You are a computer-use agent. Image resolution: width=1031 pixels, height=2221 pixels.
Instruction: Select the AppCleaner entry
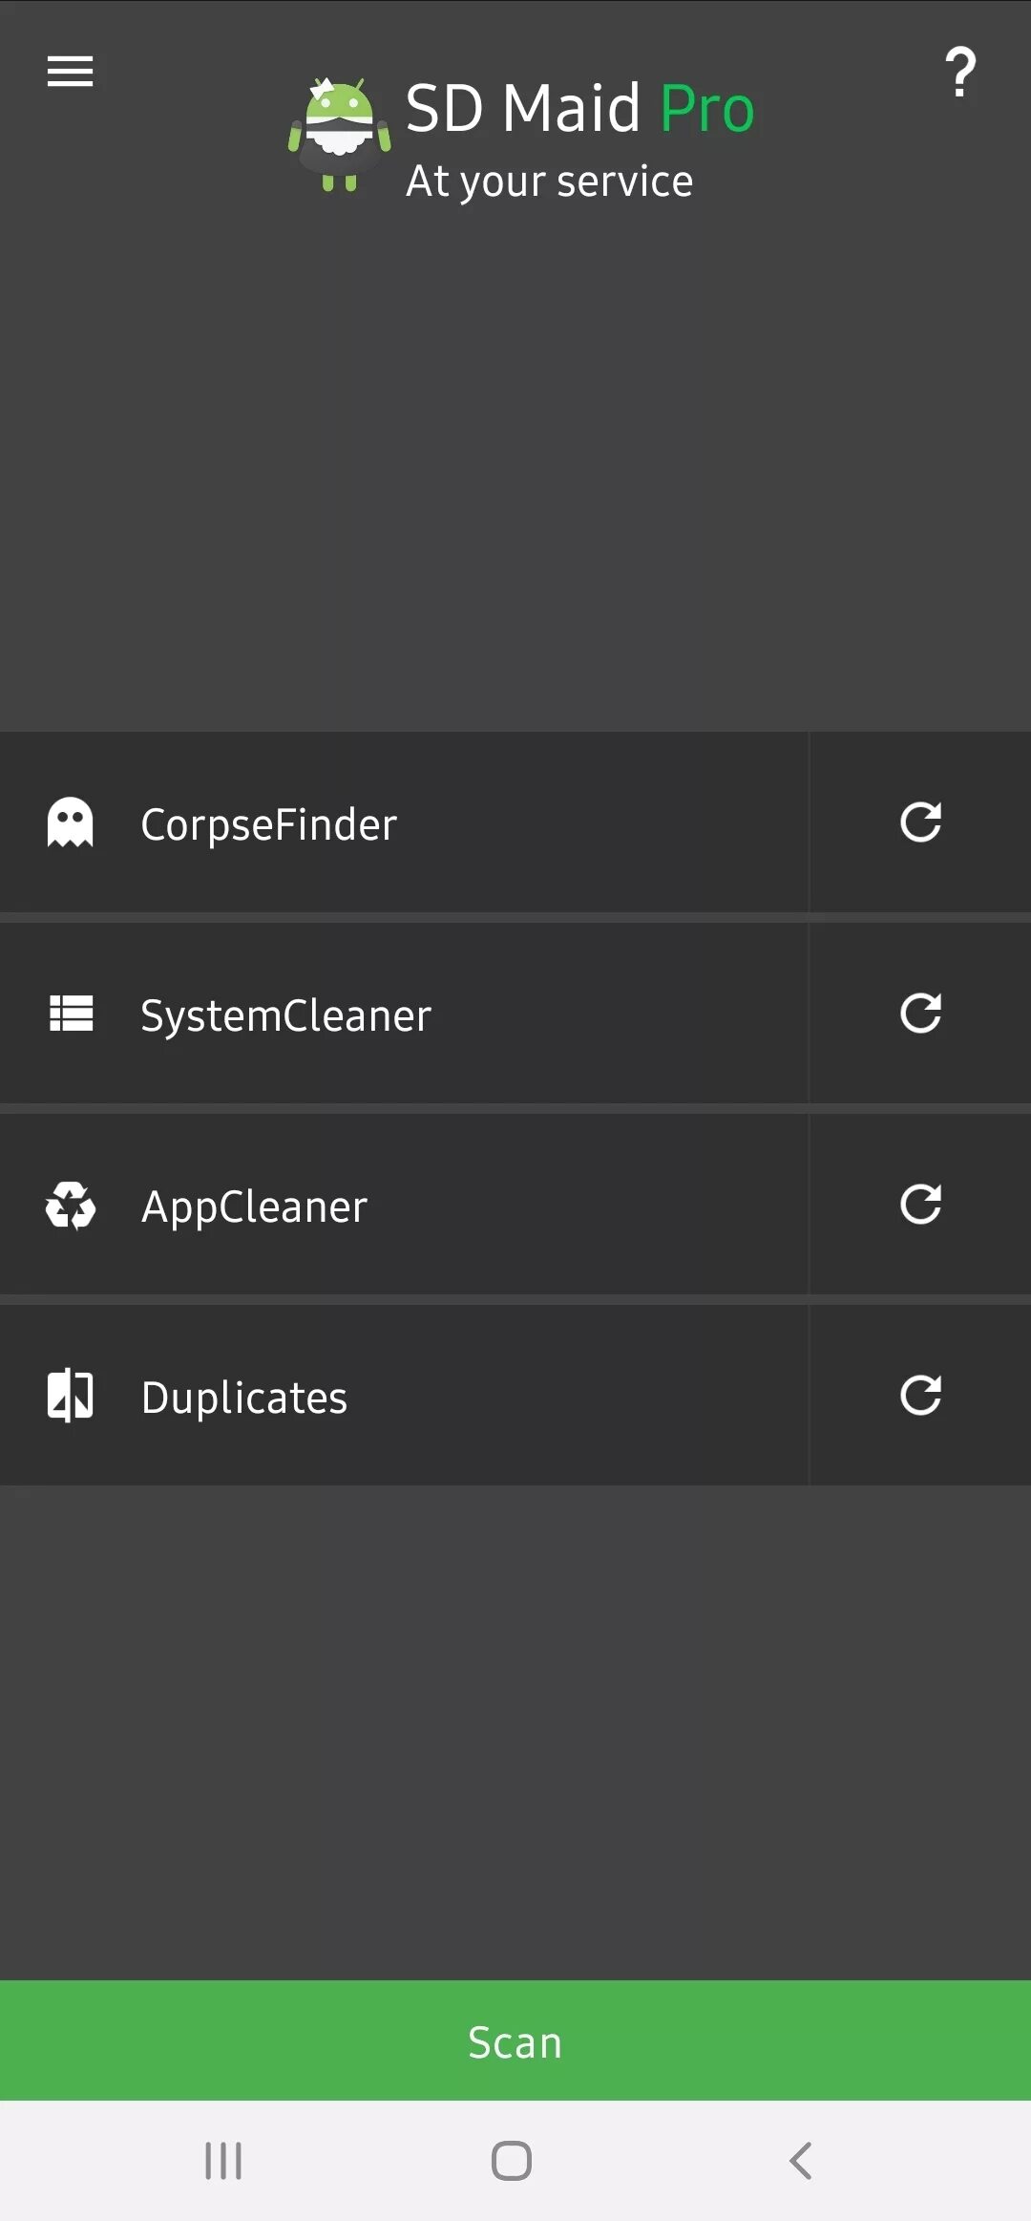[404, 1205]
